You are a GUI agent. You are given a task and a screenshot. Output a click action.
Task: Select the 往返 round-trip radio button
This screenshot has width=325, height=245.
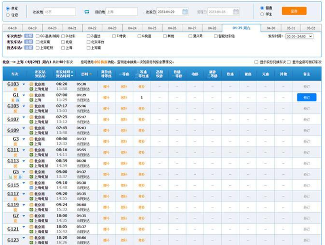pyautogui.click(x=8, y=15)
